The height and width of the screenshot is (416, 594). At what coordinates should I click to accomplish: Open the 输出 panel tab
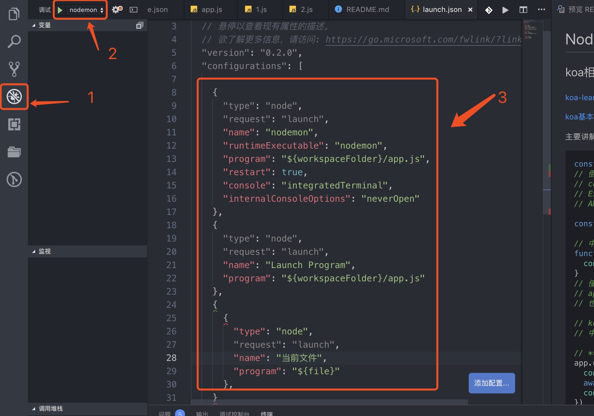pyautogui.click(x=202, y=413)
